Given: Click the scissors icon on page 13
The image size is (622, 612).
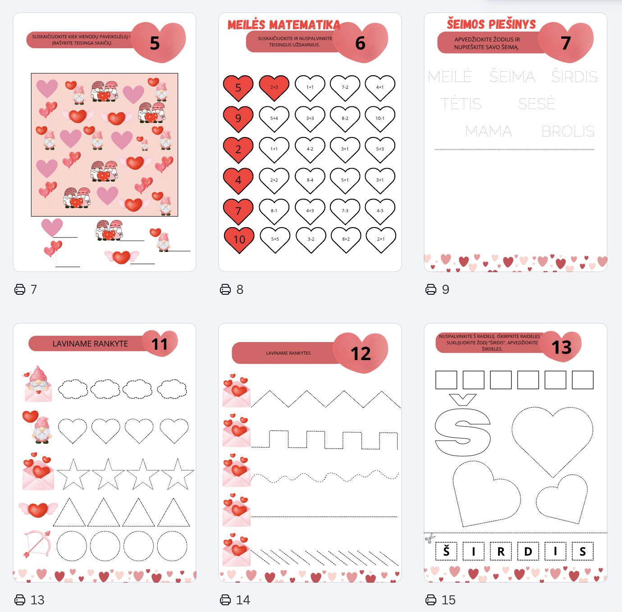Looking at the screenshot, I should (x=430, y=538).
